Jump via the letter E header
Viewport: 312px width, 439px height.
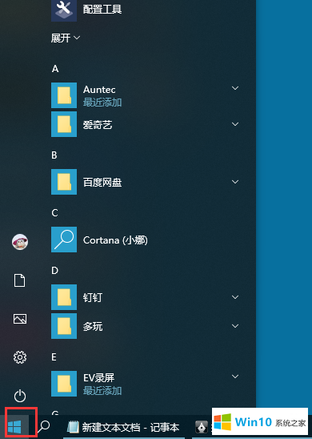pyautogui.click(x=54, y=357)
